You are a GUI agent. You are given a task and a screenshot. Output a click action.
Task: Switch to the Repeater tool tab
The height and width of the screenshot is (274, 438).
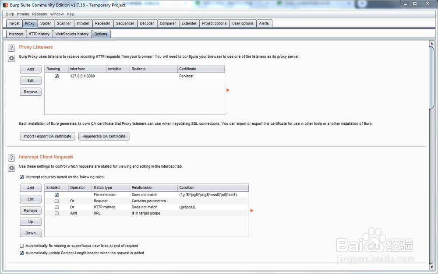pos(102,24)
